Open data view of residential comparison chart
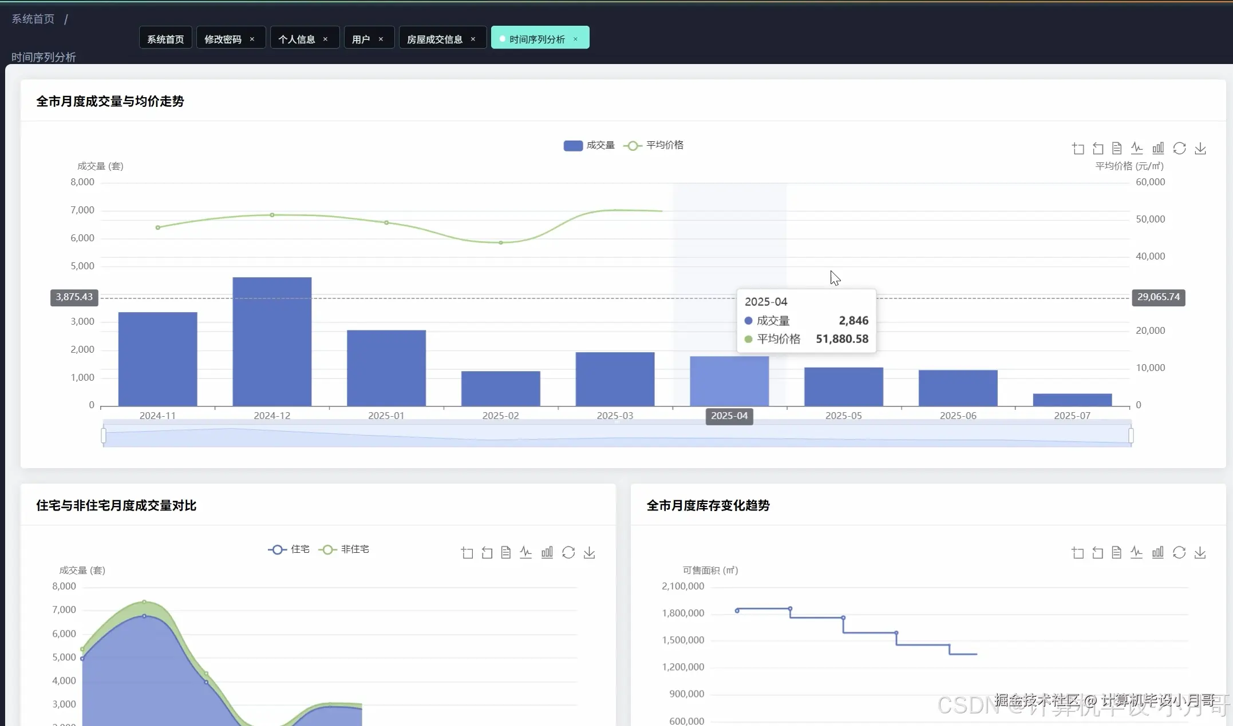Viewport: 1233px width, 726px height. pyautogui.click(x=506, y=553)
